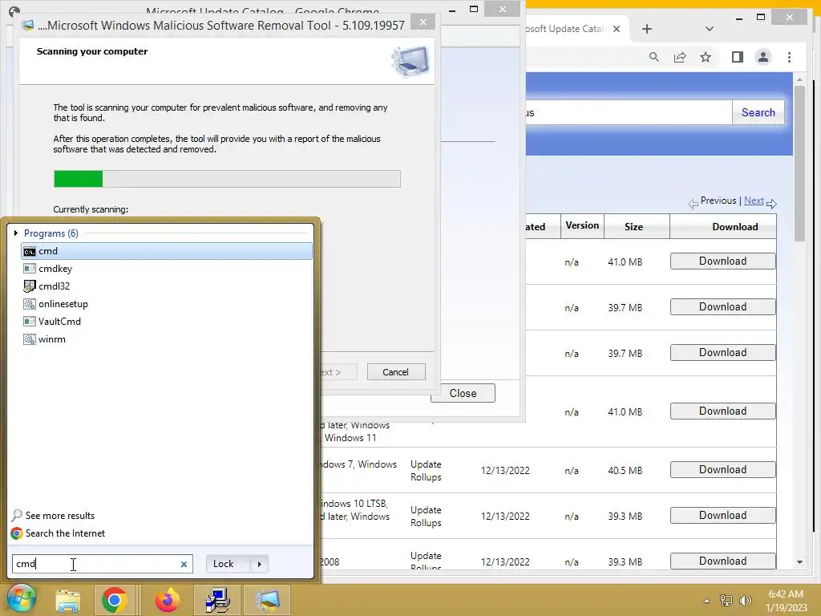Switch to Chrome in taskbar
Image resolution: width=821 pixels, height=616 pixels.
[114, 600]
